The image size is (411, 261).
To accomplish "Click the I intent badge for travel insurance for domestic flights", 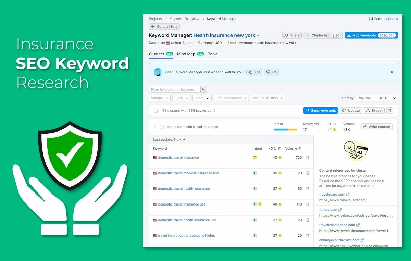I will 254,236.
